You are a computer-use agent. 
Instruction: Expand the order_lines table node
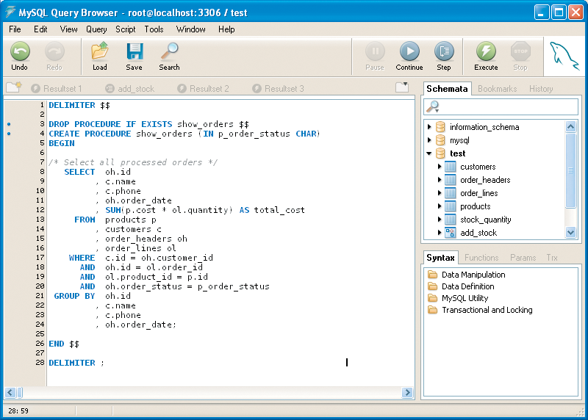440,193
